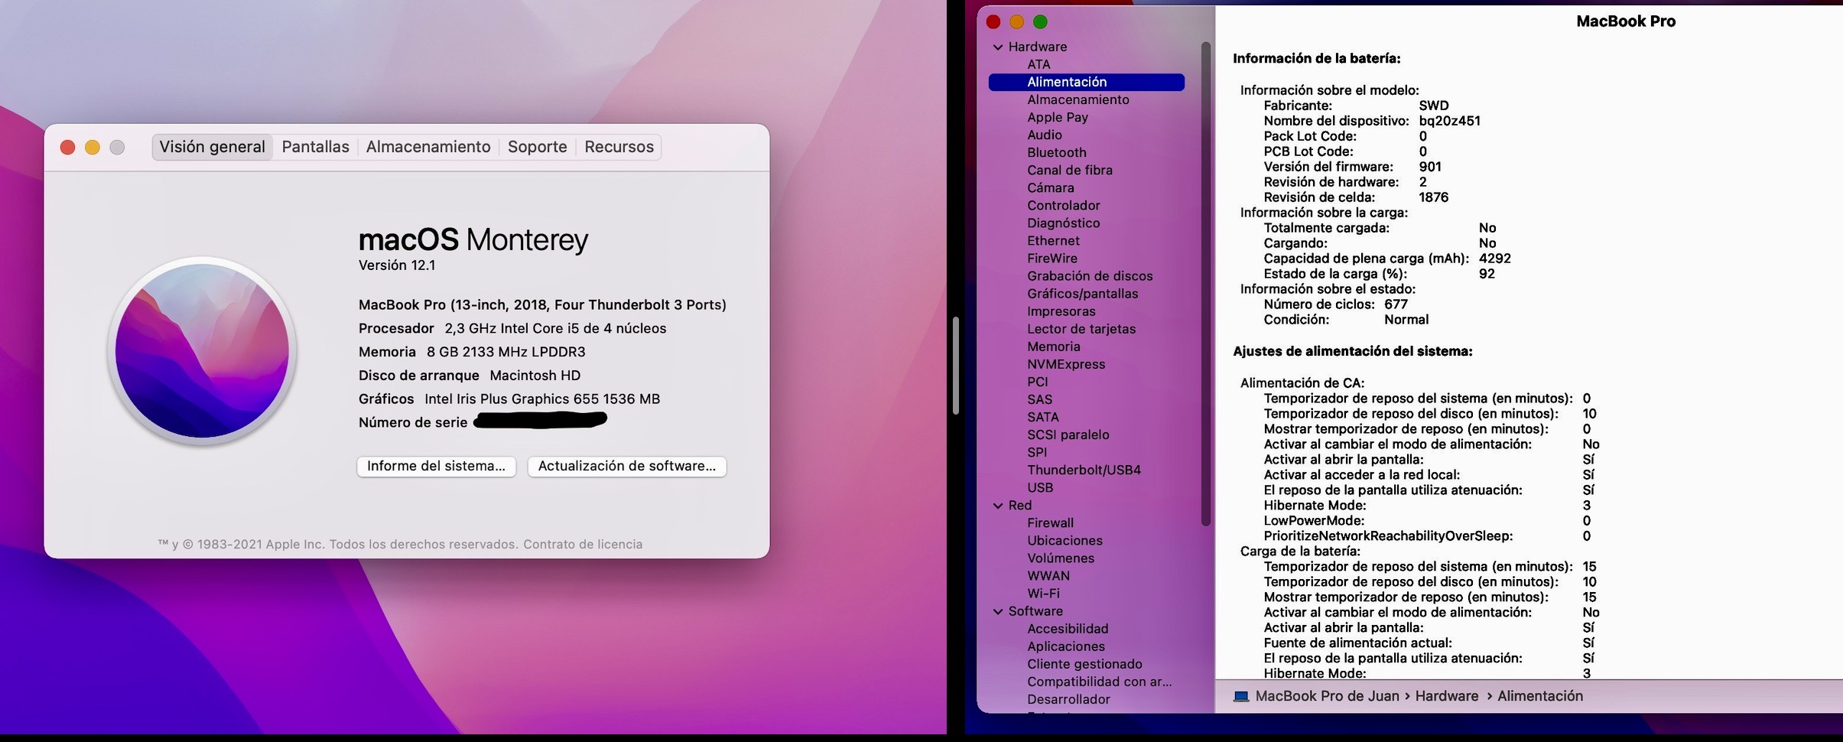Select Apple Pay in the sidebar
The image size is (1843, 742).
[x=1057, y=117]
